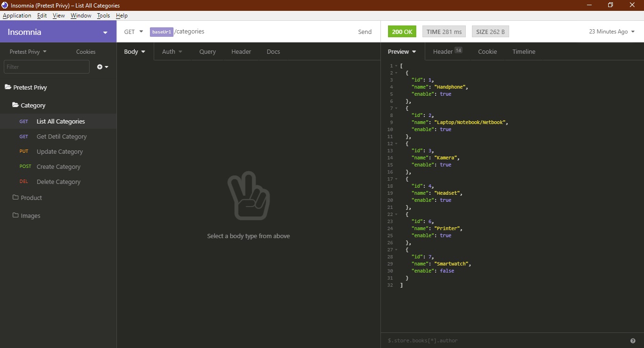This screenshot has height=348, width=644.
Task: Click the "Laptop/Notebook/Netbook" value
Action: (x=470, y=123)
